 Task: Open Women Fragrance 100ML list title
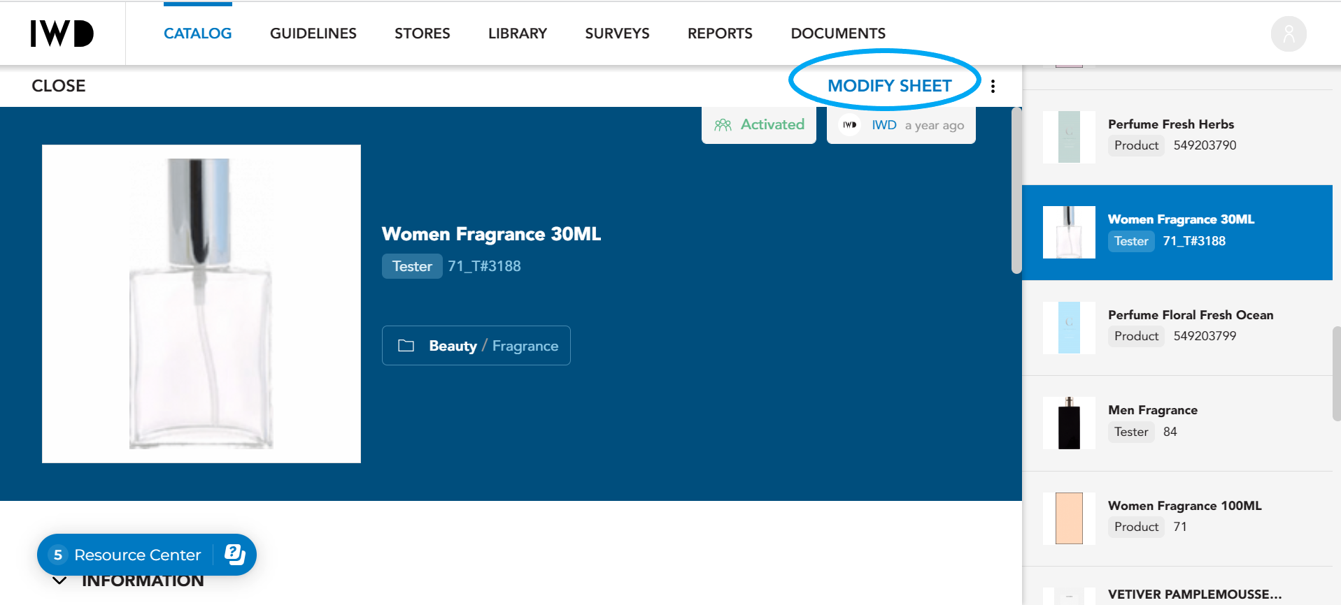(1185, 506)
